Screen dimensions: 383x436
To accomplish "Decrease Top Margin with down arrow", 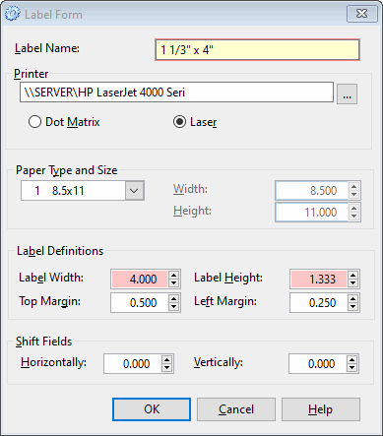I will click(173, 306).
